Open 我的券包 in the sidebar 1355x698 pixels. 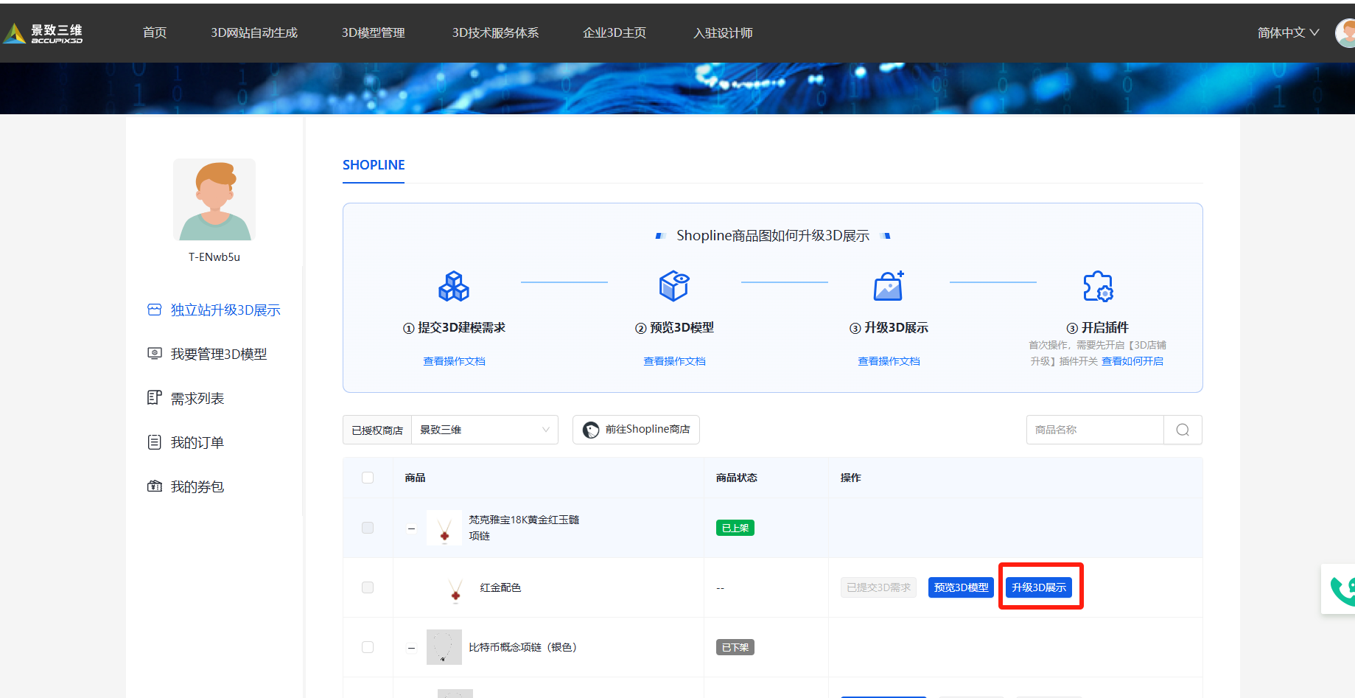point(197,486)
